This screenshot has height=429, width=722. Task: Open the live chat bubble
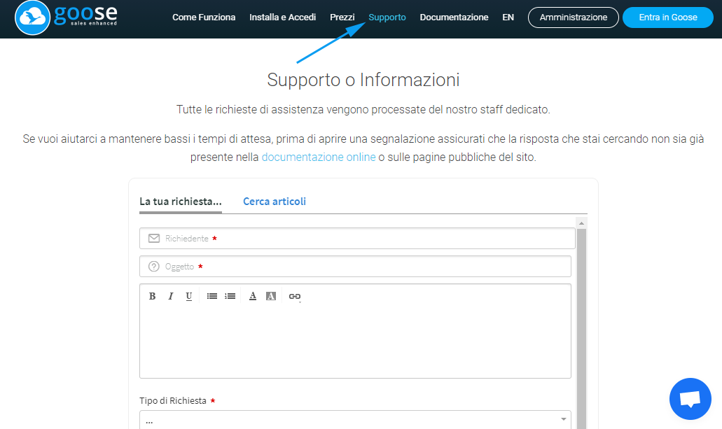coord(690,399)
